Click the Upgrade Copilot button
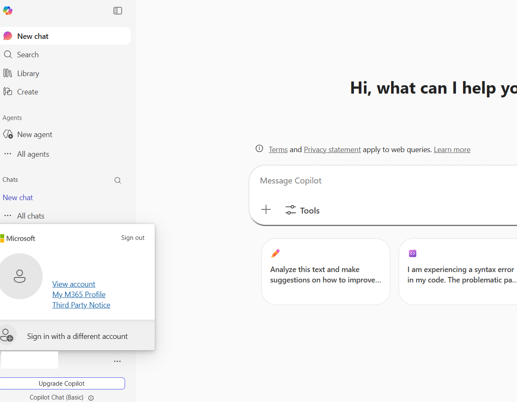This screenshot has height=402, width=517. 62,384
